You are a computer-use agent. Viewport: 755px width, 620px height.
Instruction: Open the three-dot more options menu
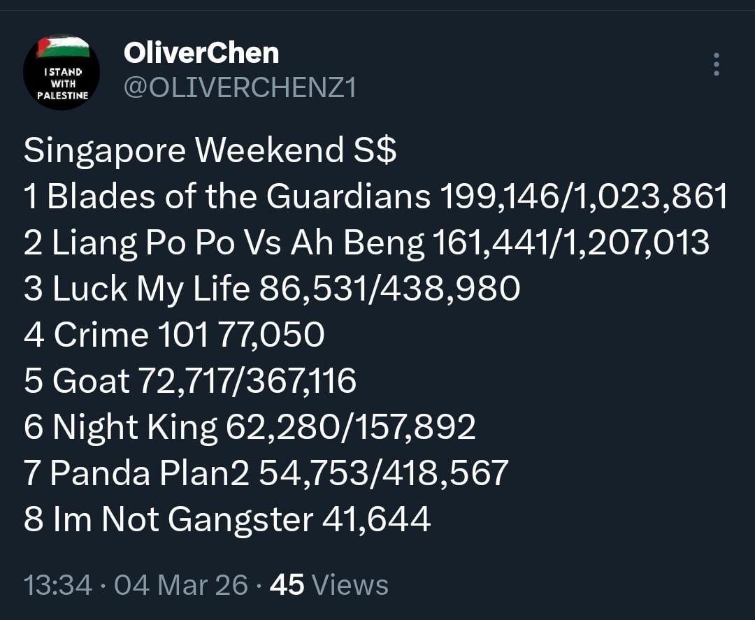715,64
